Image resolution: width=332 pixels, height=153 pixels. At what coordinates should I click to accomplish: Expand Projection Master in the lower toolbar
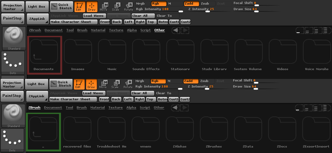tap(12, 84)
